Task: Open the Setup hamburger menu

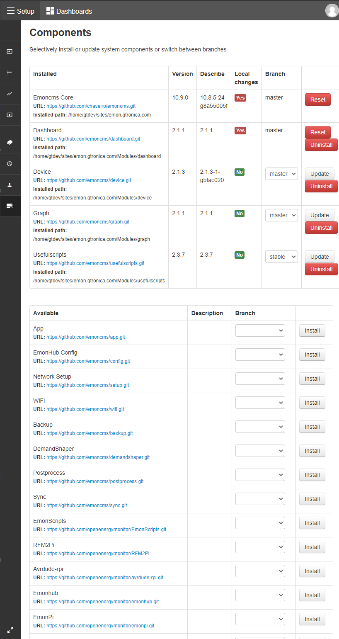Action: tap(20, 11)
